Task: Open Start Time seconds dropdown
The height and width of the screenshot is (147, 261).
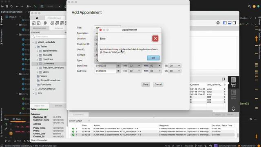Action: point(175,66)
